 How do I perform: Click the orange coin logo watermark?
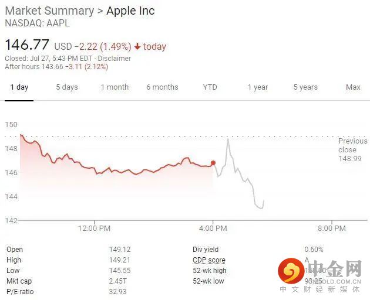pos(289,271)
